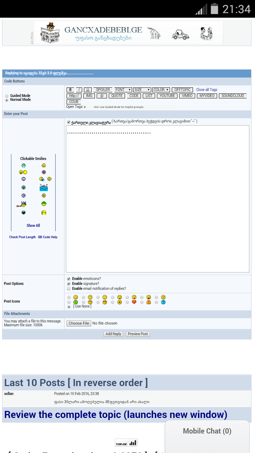Click the Choose File button
This screenshot has width=255, height=453.
point(79,323)
